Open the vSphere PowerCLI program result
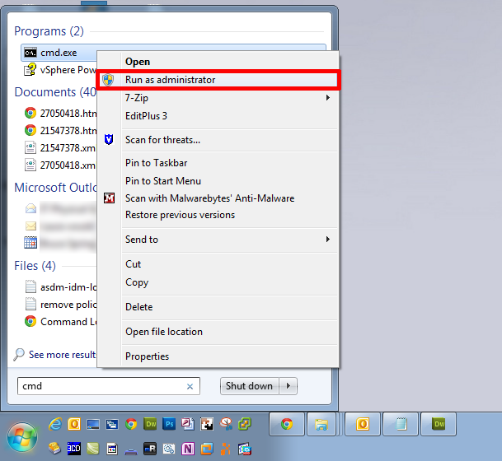 pyautogui.click(x=60, y=70)
